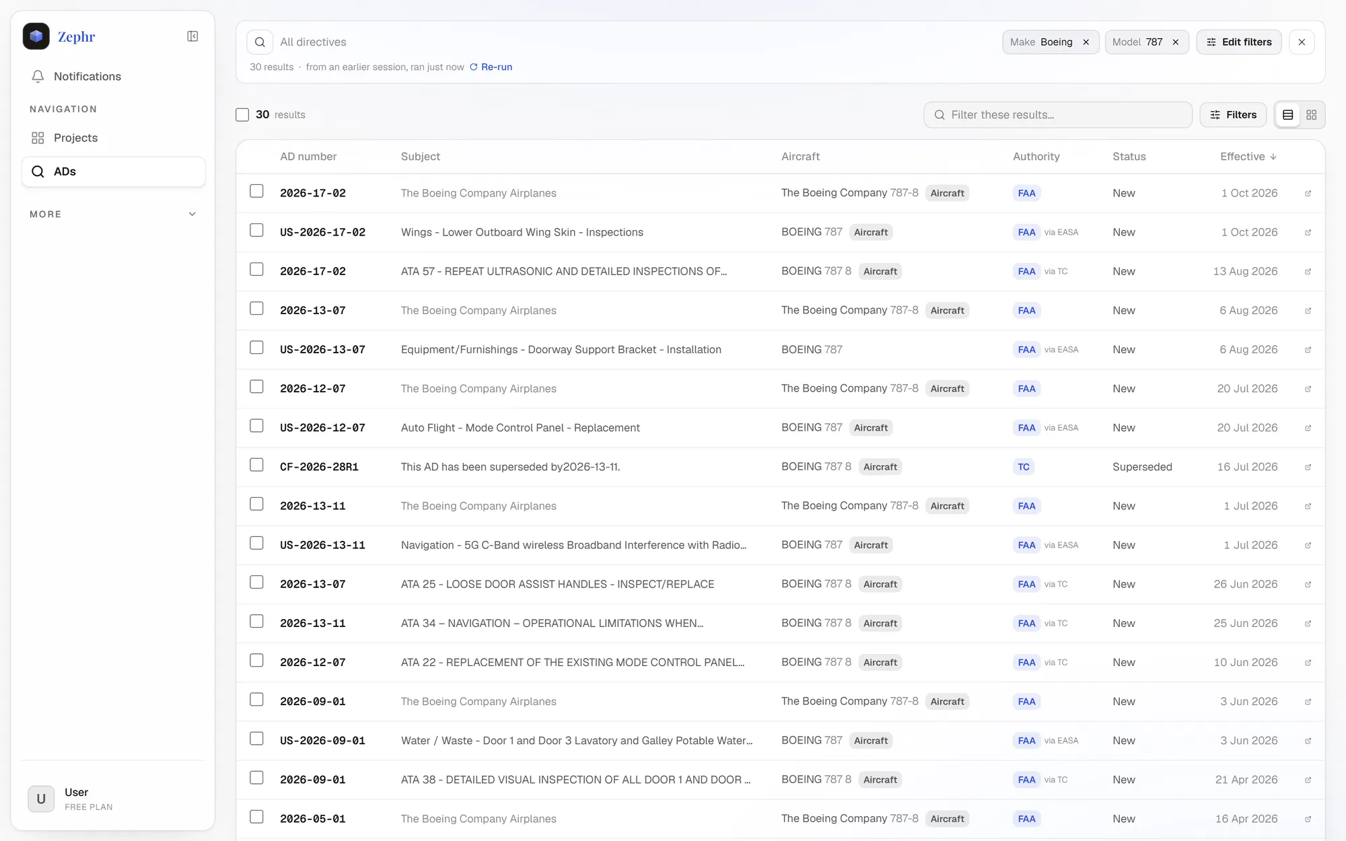The width and height of the screenshot is (1346, 841).
Task: Open external link for ATA 22 row
Action: pos(1308,663)
